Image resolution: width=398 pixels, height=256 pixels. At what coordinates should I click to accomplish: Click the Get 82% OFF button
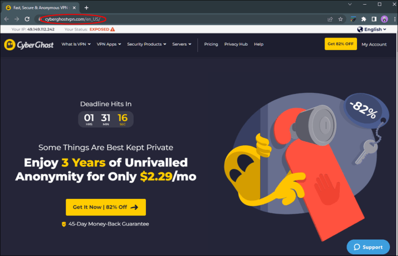[341, 44]
